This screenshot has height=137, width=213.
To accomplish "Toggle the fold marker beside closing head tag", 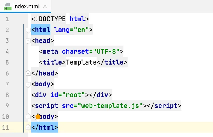I will click(28, 74).
